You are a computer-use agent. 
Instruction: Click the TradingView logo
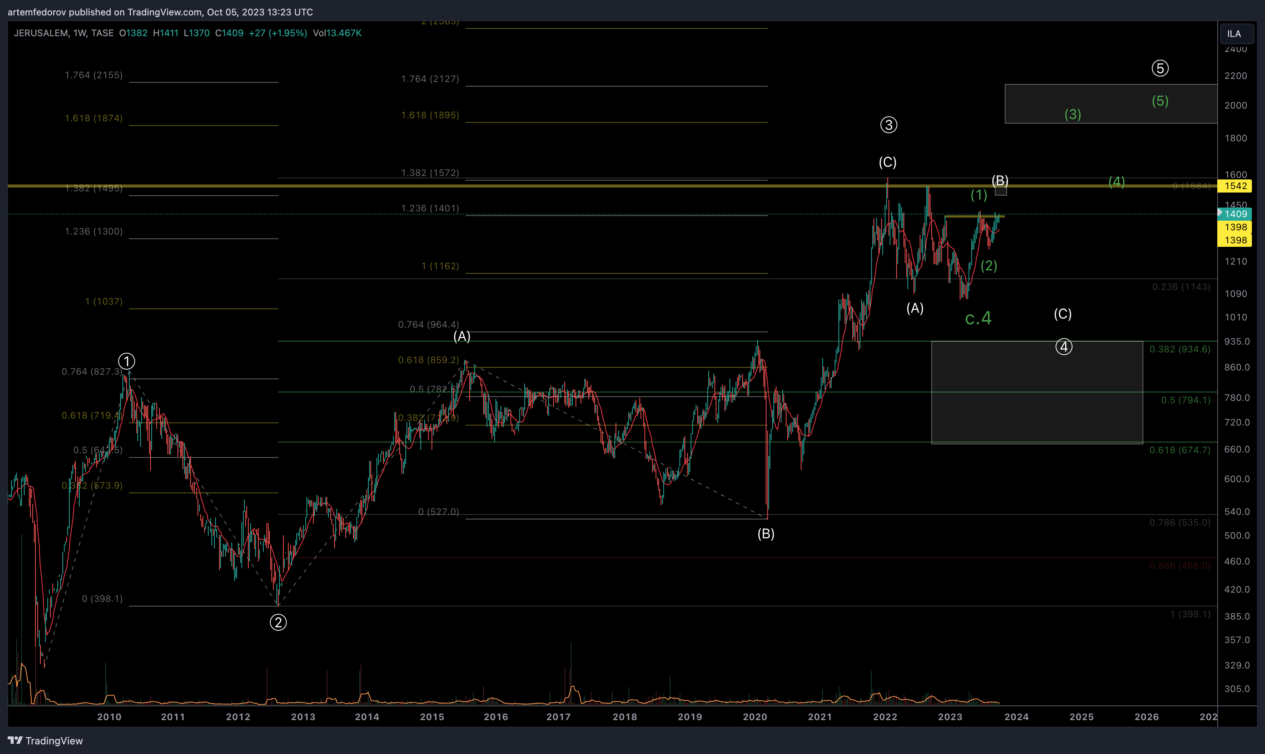click(45, 740)
